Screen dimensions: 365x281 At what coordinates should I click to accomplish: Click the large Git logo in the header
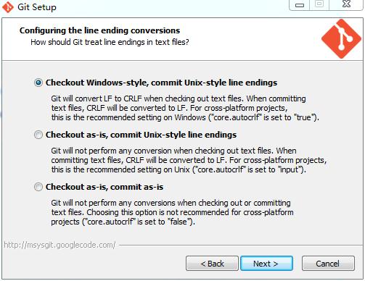[x=341, y=38]
